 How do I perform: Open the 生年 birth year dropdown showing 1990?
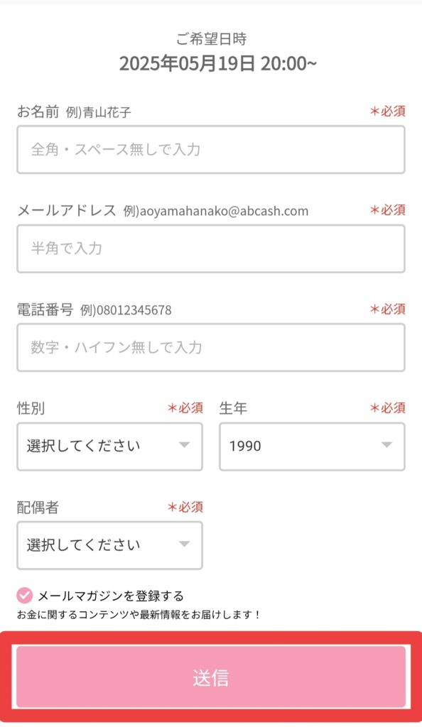[x=312, y=447]
